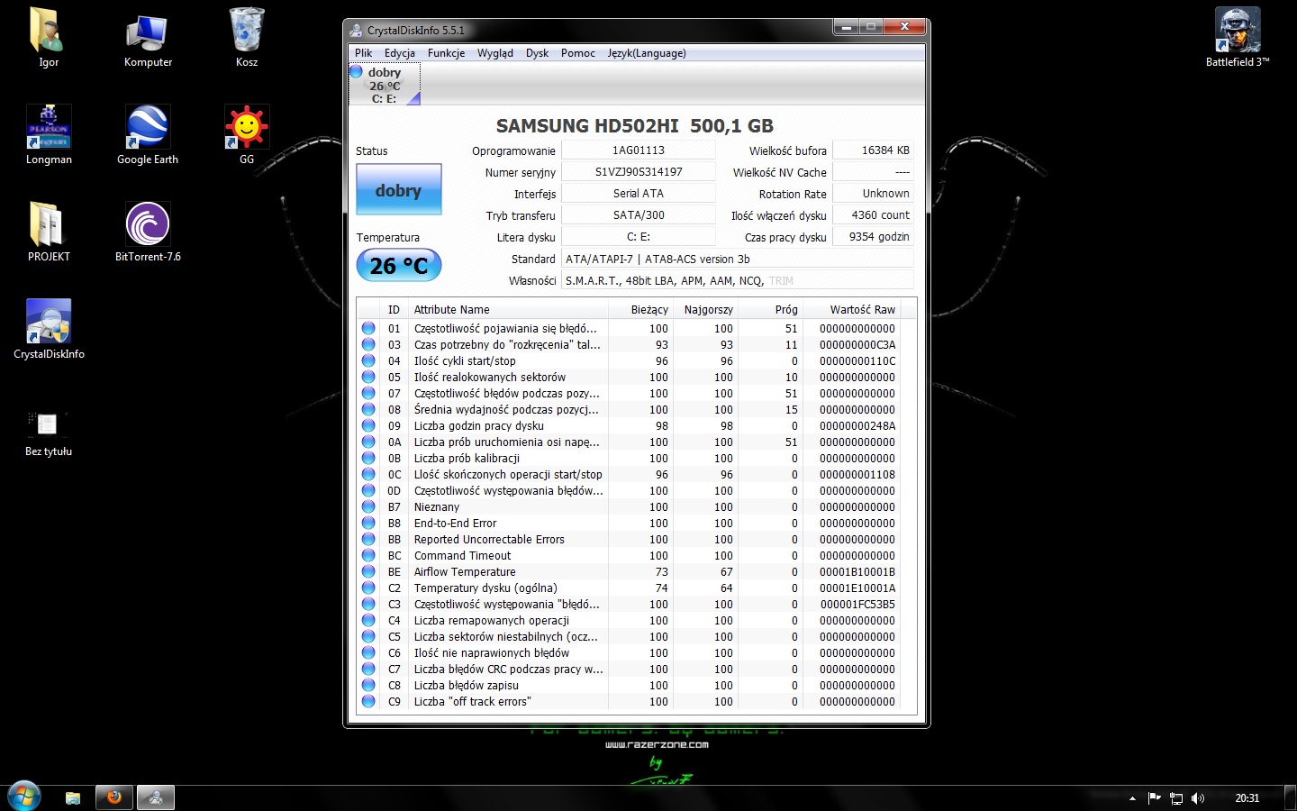Click the status orb for attribute 01
The width and height of the screenshot is (1297, 811).
coord(368,329)
